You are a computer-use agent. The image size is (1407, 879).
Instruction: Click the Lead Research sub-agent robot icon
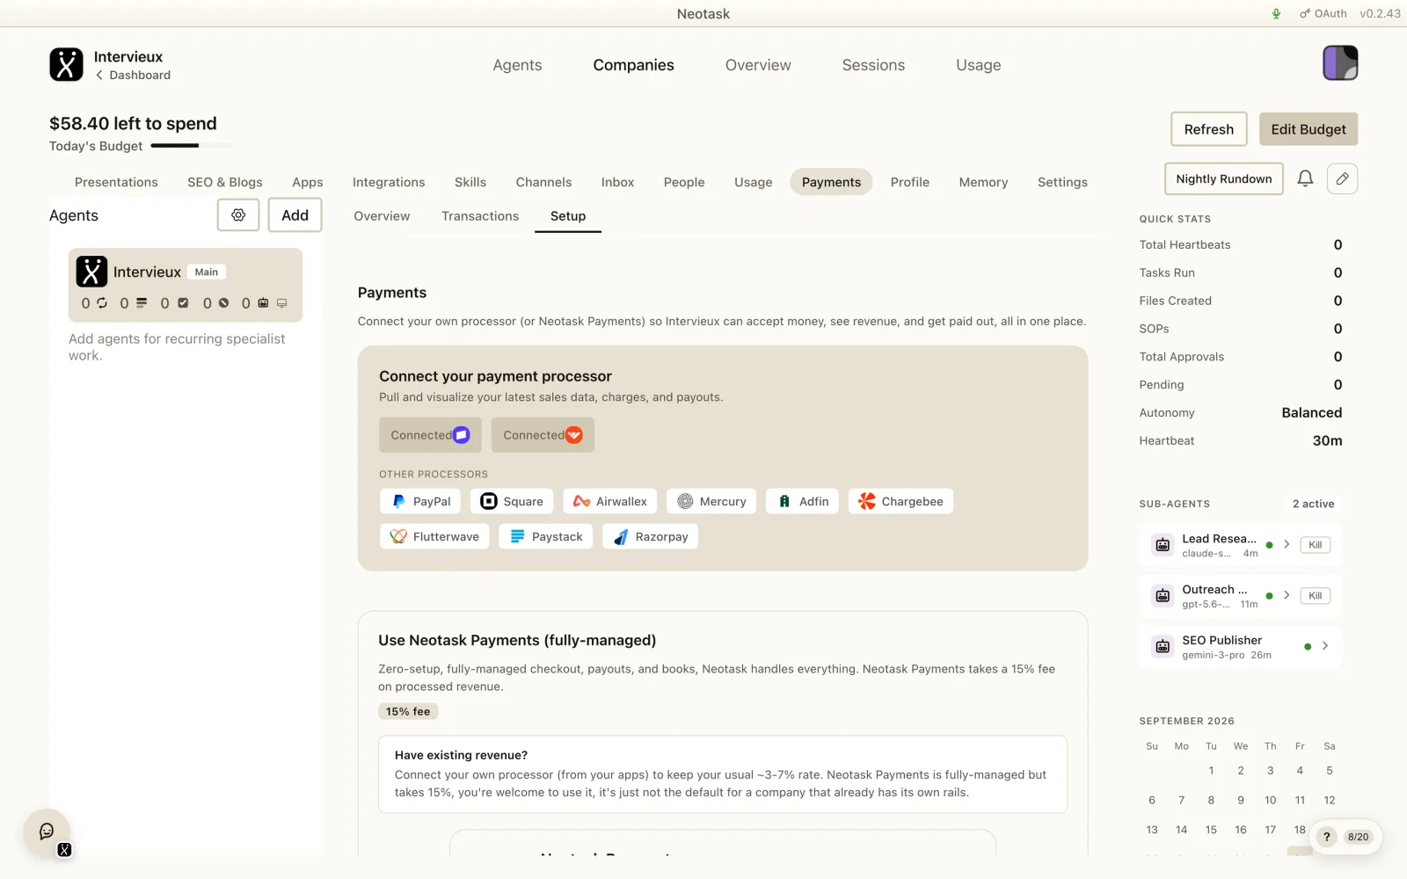1163,545
